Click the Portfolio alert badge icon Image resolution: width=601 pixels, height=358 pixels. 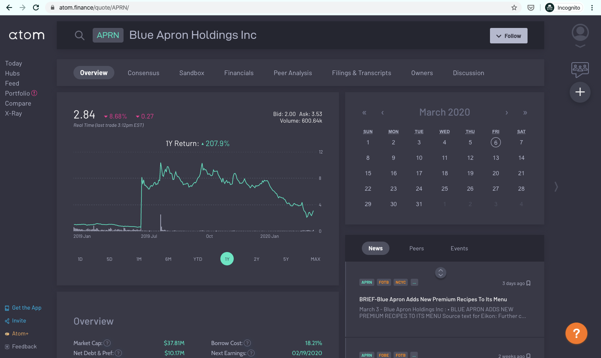[34, 93]
